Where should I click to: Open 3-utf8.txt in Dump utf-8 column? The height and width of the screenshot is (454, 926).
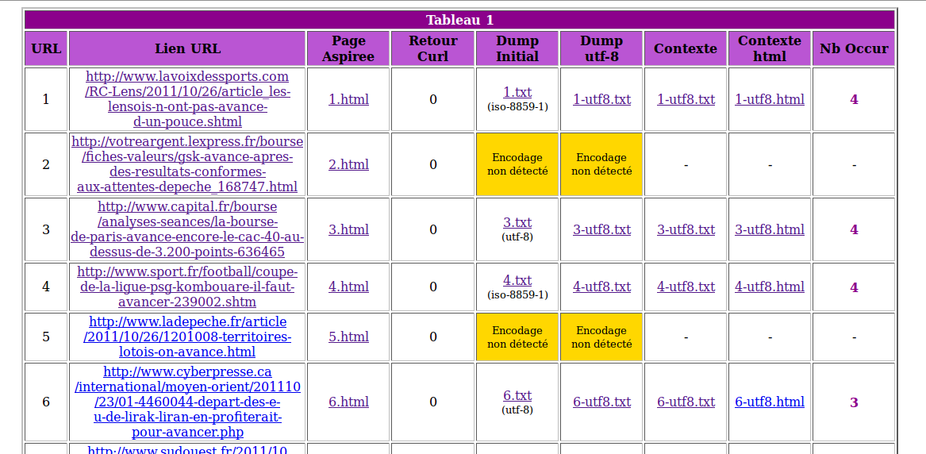point(601,229)
